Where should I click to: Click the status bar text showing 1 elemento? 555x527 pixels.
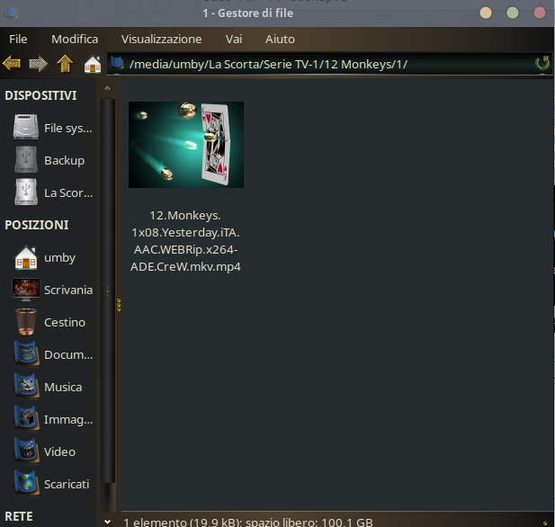(x=248, y=522)
